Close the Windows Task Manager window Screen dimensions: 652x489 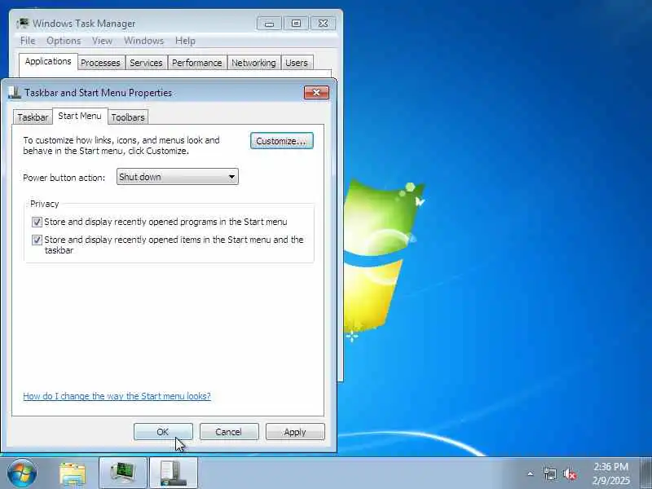click(323, 24)
